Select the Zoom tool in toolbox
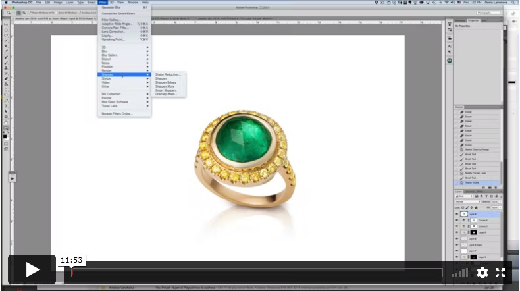The height and width of the screenshot is (291, 520). point(6,128)
